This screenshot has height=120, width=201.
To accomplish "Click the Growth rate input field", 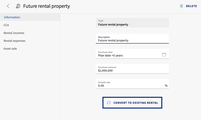I will point(132,84).
